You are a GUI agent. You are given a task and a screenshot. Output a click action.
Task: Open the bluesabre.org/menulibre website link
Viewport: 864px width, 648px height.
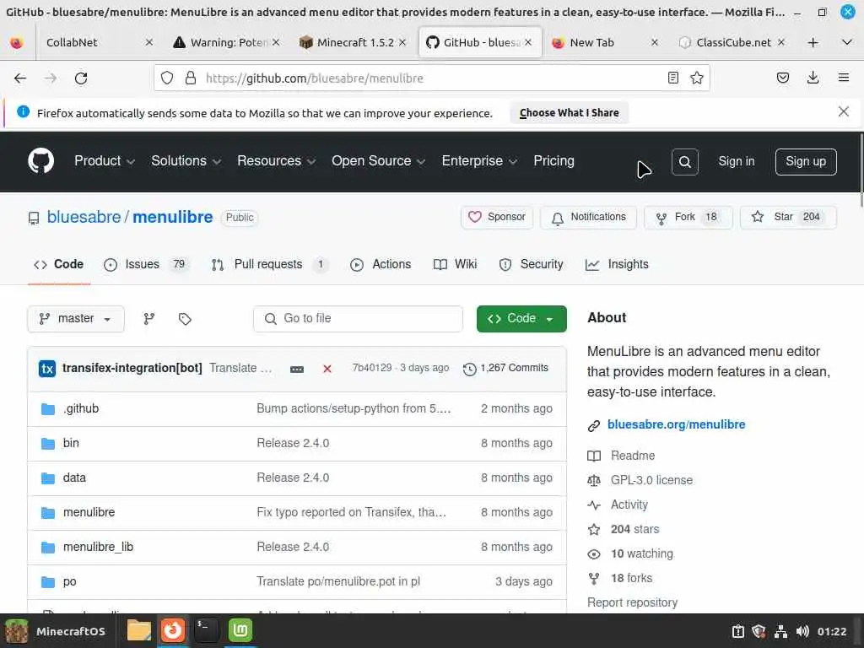click(676, 425)
